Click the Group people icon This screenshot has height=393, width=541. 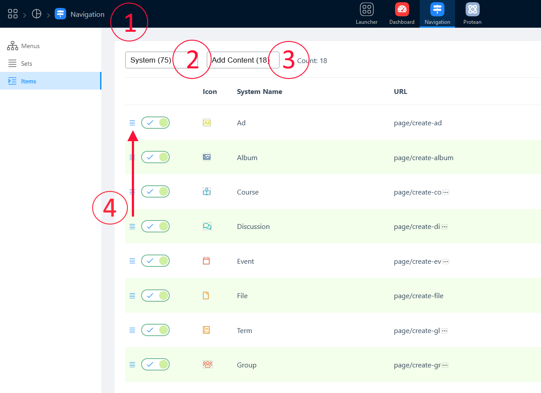[x=207, y=364]
